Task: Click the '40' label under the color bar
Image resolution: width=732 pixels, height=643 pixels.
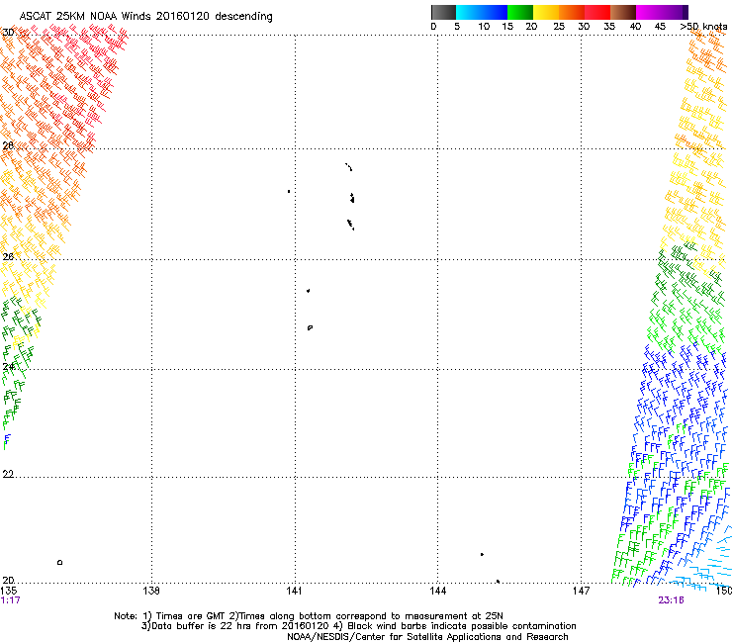Action: pos(635,27)
